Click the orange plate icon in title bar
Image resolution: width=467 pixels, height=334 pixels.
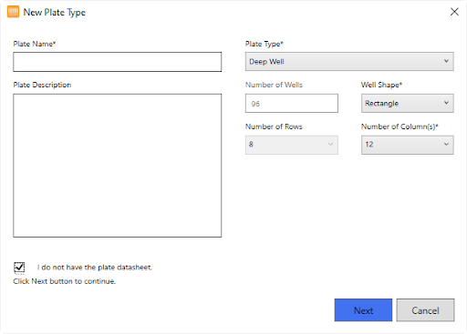click(13, 12)
